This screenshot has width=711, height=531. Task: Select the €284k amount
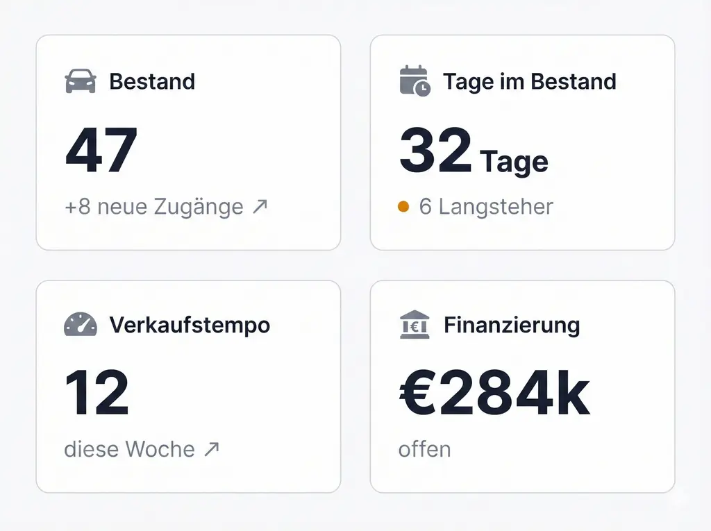494,392
